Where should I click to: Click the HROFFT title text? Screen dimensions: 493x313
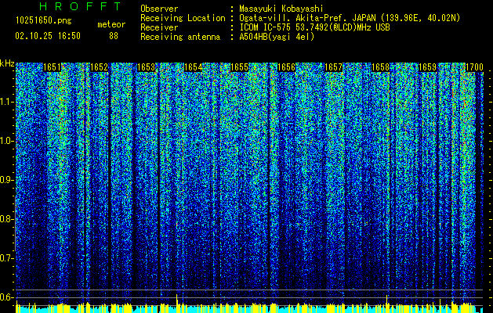pyautogui.click(x=80, y=6)
